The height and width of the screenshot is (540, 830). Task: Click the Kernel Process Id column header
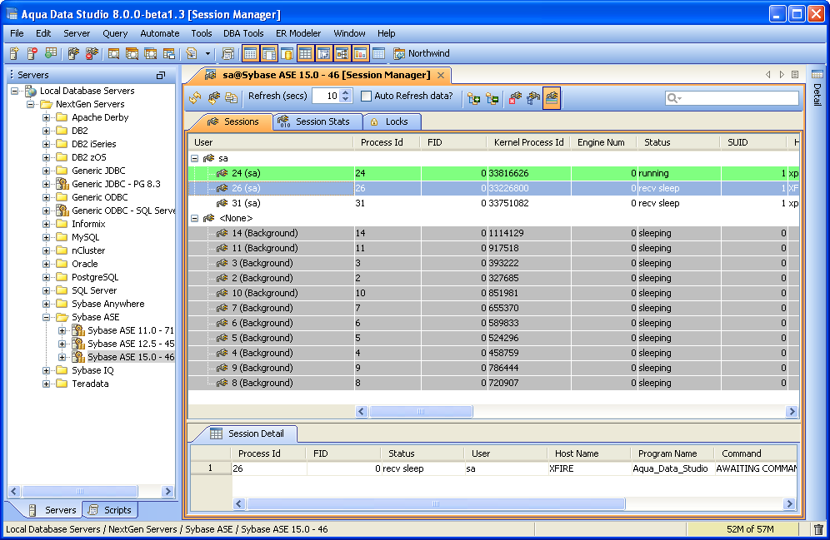click(x=528, y=142)
